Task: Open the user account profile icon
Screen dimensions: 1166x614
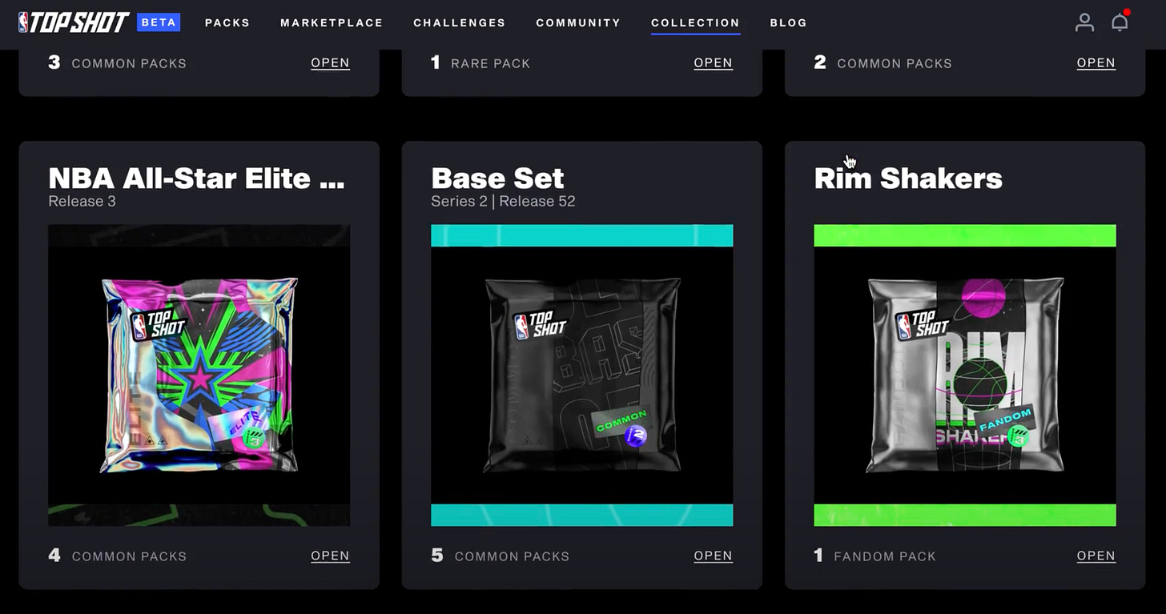Action: click(1084, 22)
